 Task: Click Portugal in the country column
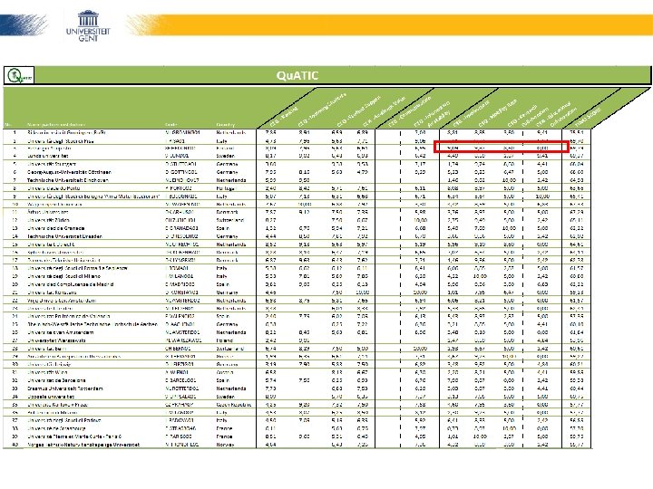pyautogui.click(x=225, y=188)
